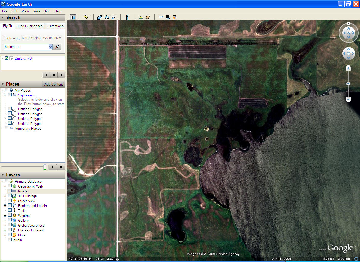Select the Places of Interest layer row
The image size is (360, 262).
31,230
